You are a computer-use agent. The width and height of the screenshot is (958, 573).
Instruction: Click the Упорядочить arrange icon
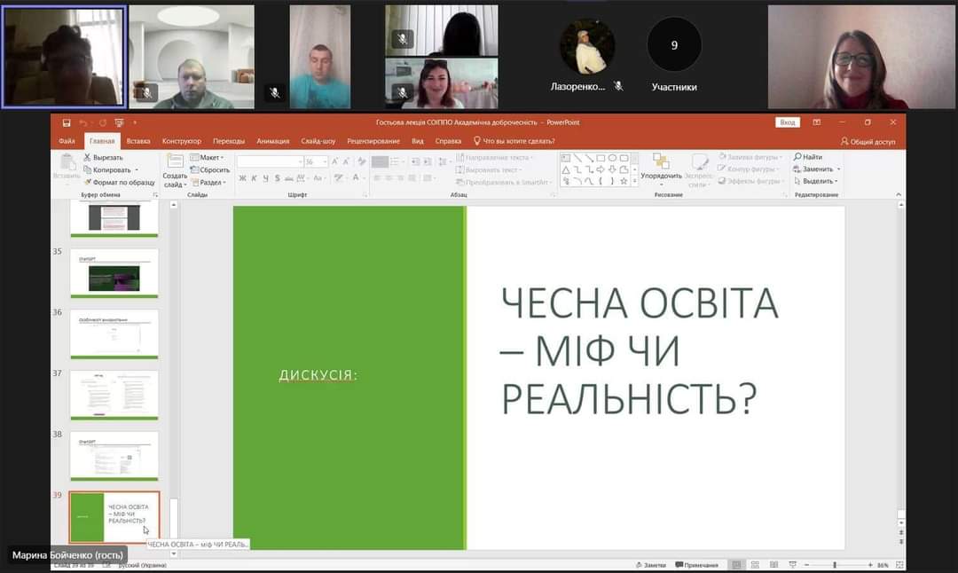(x=661, y=162)
